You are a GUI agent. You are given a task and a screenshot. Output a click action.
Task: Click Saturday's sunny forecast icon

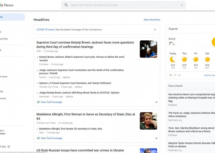pos(207,59)
